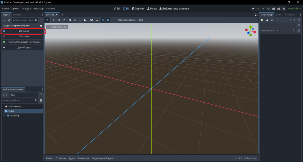Activate the Select mode arrow tool
The height and width of the screenshot is (162, 303).
pos(47,20)
